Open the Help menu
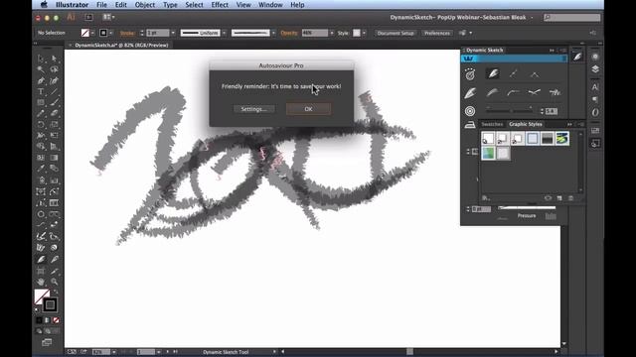The height and width of the screenshot is (357, 636). [297, 5]
